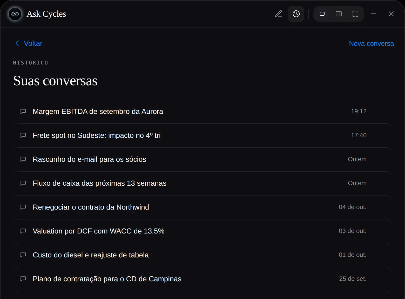Open Frete spot no Sudeste conversation
Viewport: 405px width, 299px height.
(x=202, y=135)
